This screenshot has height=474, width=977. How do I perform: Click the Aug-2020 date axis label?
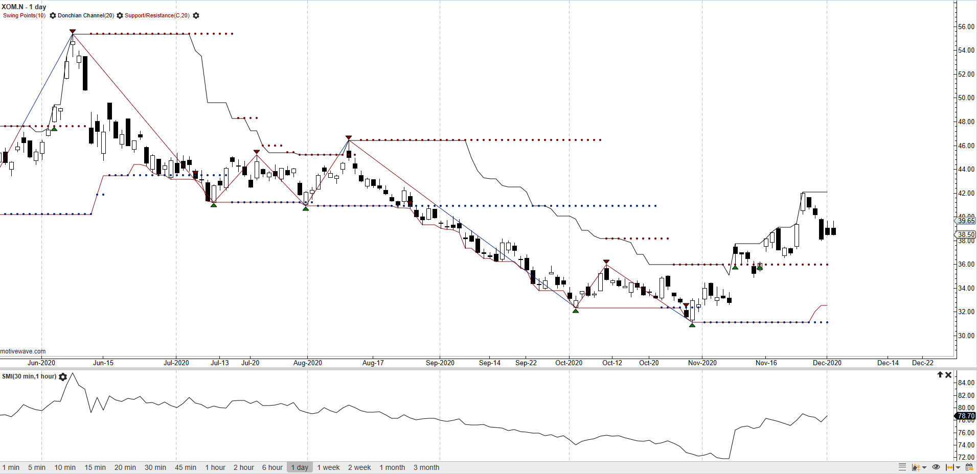308,363
